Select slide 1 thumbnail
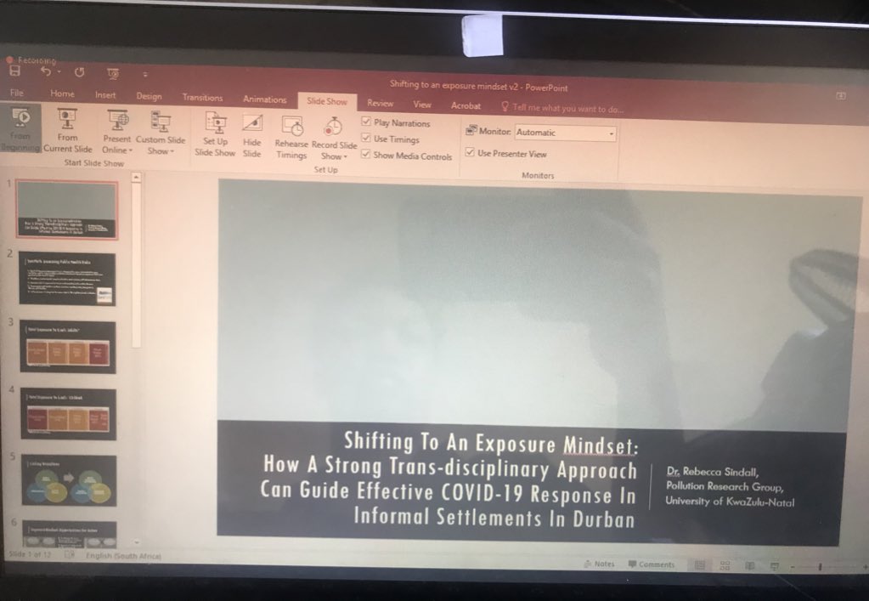Screen dimensions: 869x601 pos(66,210)
